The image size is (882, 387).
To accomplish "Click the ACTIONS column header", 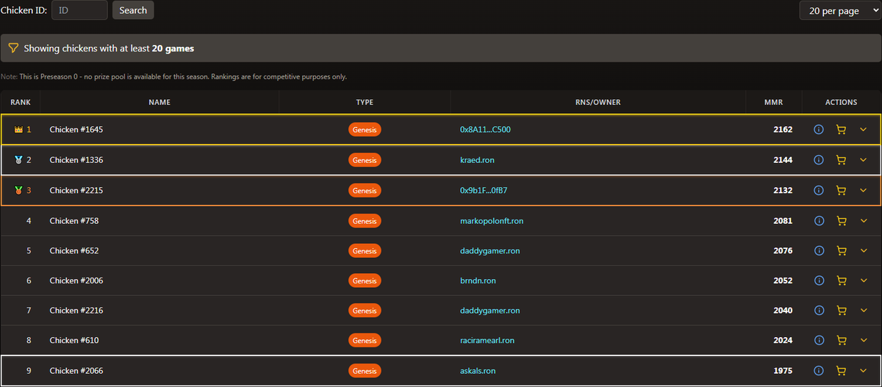I will 842,102.
